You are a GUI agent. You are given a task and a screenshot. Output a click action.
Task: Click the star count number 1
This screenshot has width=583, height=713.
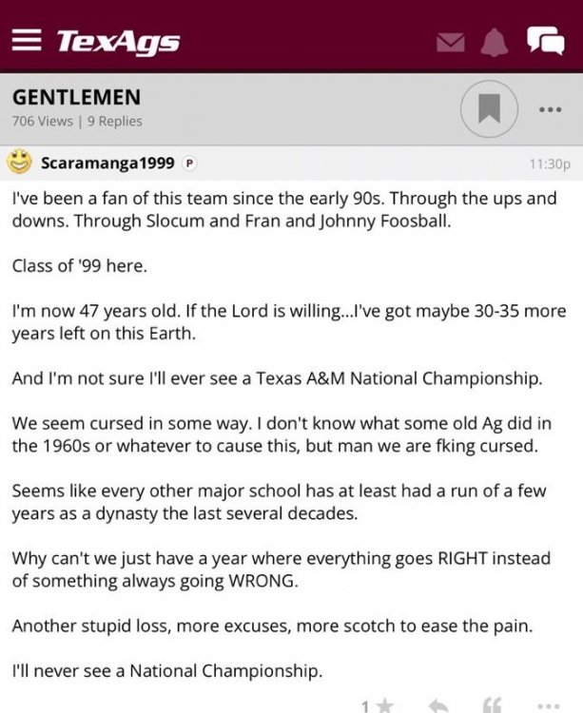366,706
